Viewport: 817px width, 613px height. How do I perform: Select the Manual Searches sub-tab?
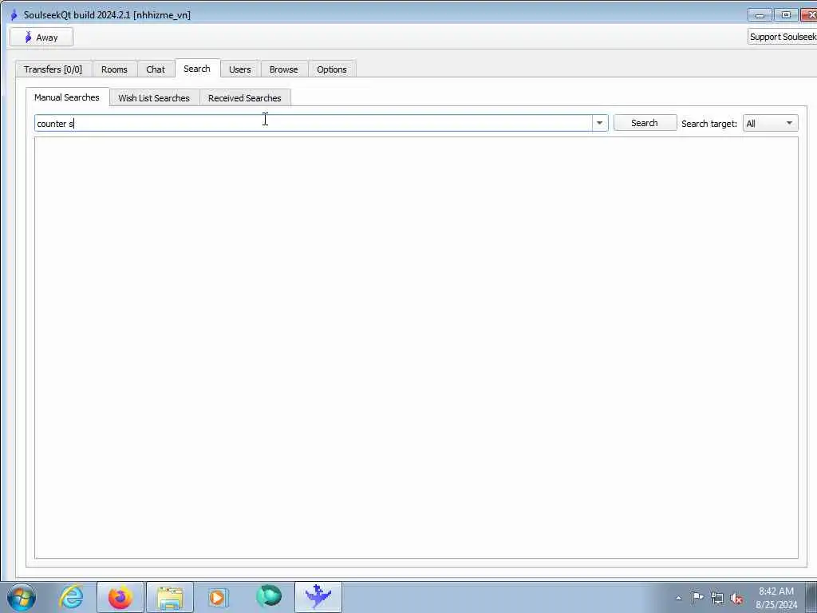[67, 97]
